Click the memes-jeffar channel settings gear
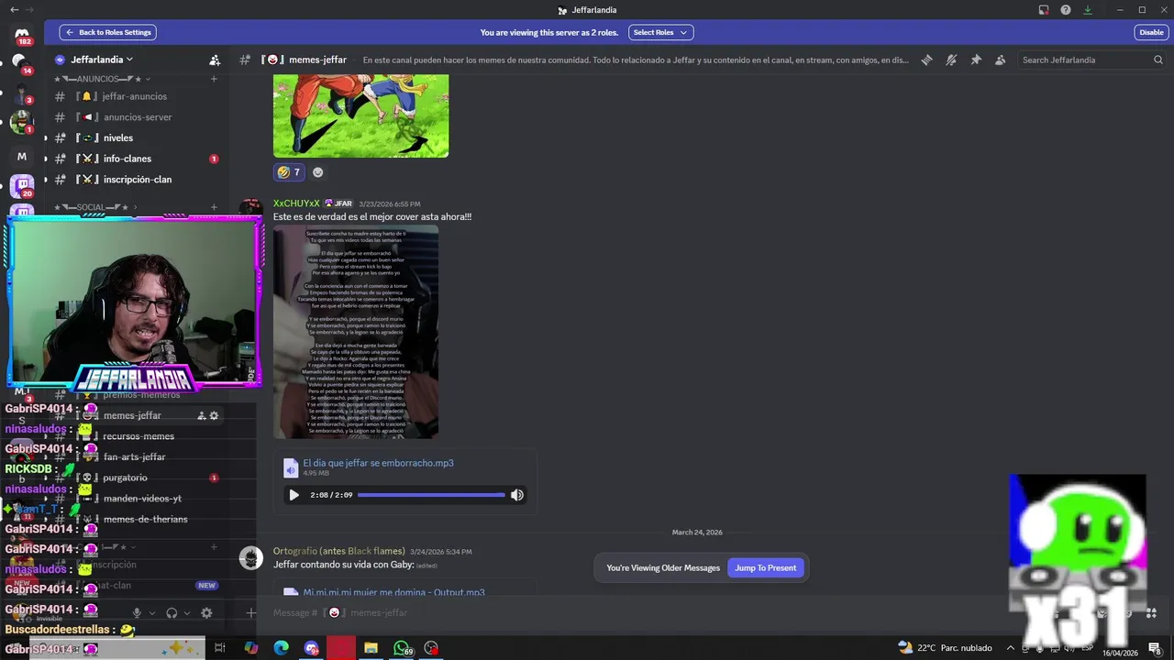 pyautogui.click(x=214, y=415)
